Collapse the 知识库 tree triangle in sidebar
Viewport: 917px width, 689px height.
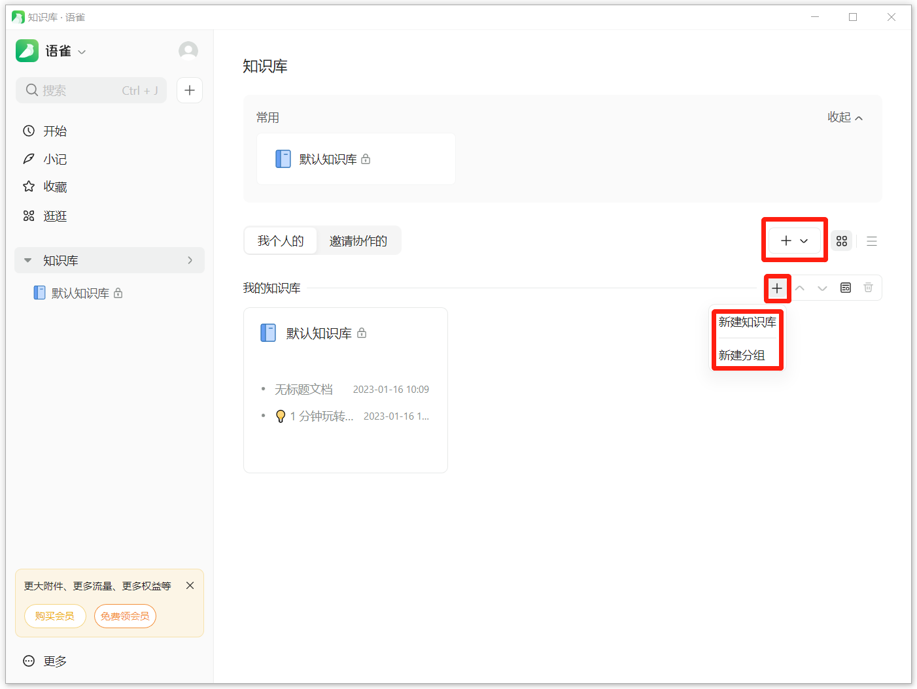pos(27,260)
